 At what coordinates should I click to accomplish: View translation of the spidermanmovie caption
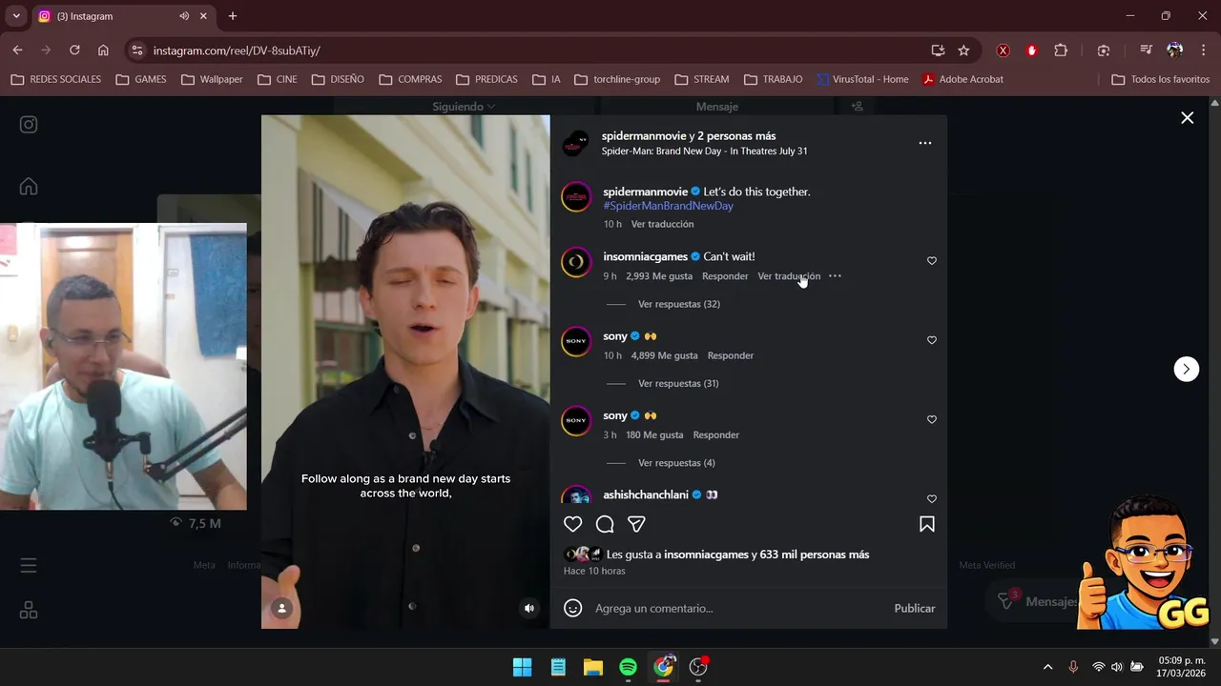pos(662,224)
